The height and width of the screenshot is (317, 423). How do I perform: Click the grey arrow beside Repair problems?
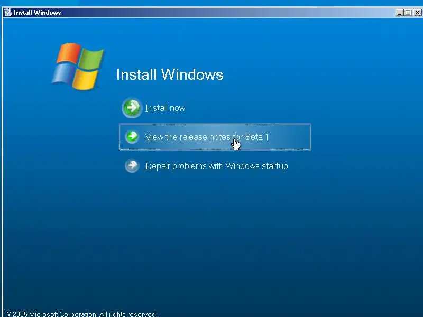click(x=132, y=166)
